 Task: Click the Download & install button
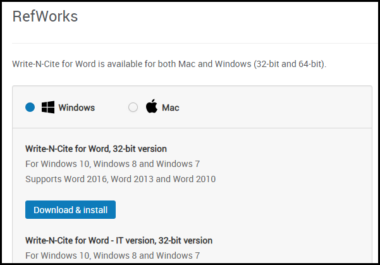pyautogui.click(x=70, y=210)
